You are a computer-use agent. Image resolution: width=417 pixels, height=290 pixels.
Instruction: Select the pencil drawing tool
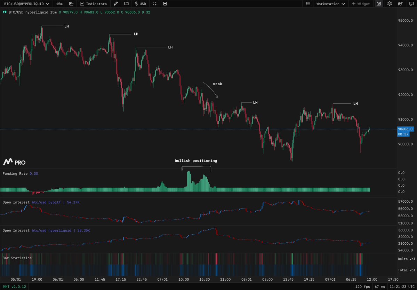pos(116,4)
